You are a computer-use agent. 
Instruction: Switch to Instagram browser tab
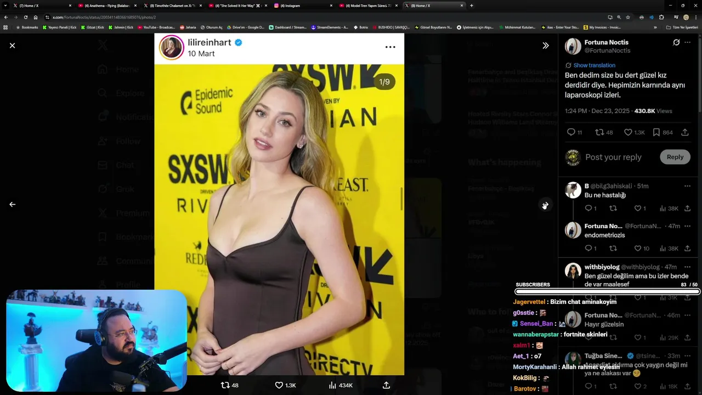303,5
